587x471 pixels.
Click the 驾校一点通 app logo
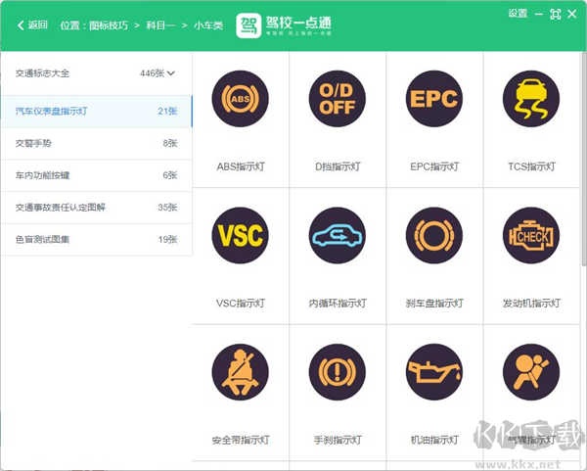(284, 25)
